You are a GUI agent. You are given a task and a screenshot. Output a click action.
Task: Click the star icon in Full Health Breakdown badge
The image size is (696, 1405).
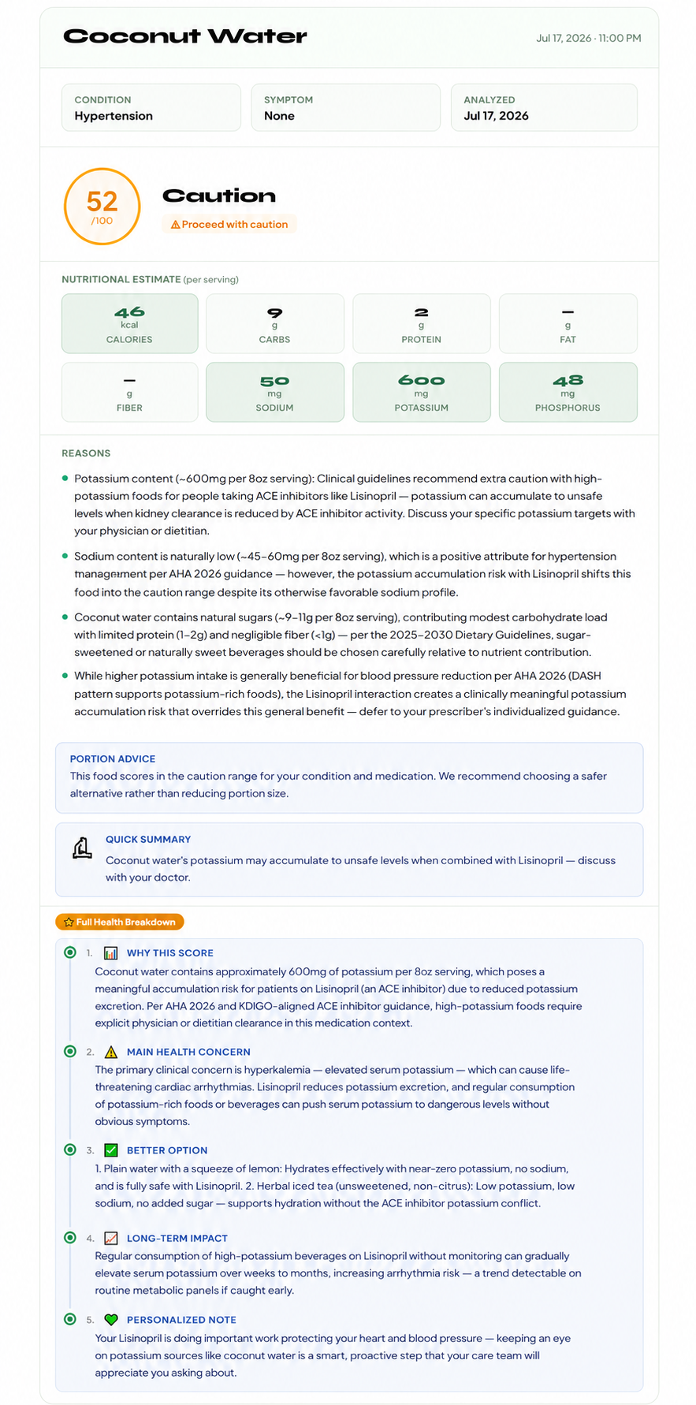tap(69, 922)
